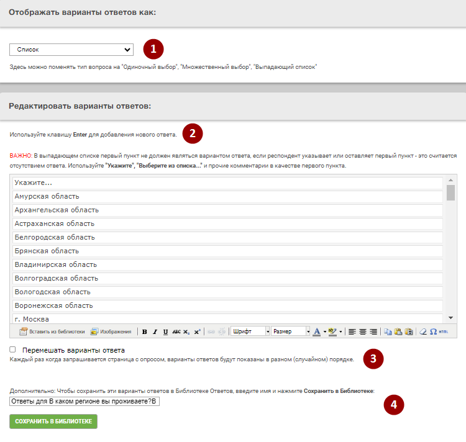Expand the "Шрифт" font dropdown

click(250, 331)
